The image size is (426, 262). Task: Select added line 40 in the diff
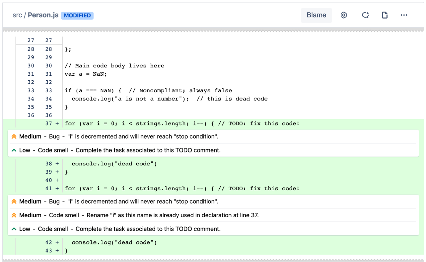click(x=49, y=180)
